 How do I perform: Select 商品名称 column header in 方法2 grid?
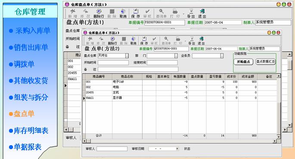[127, 77]
